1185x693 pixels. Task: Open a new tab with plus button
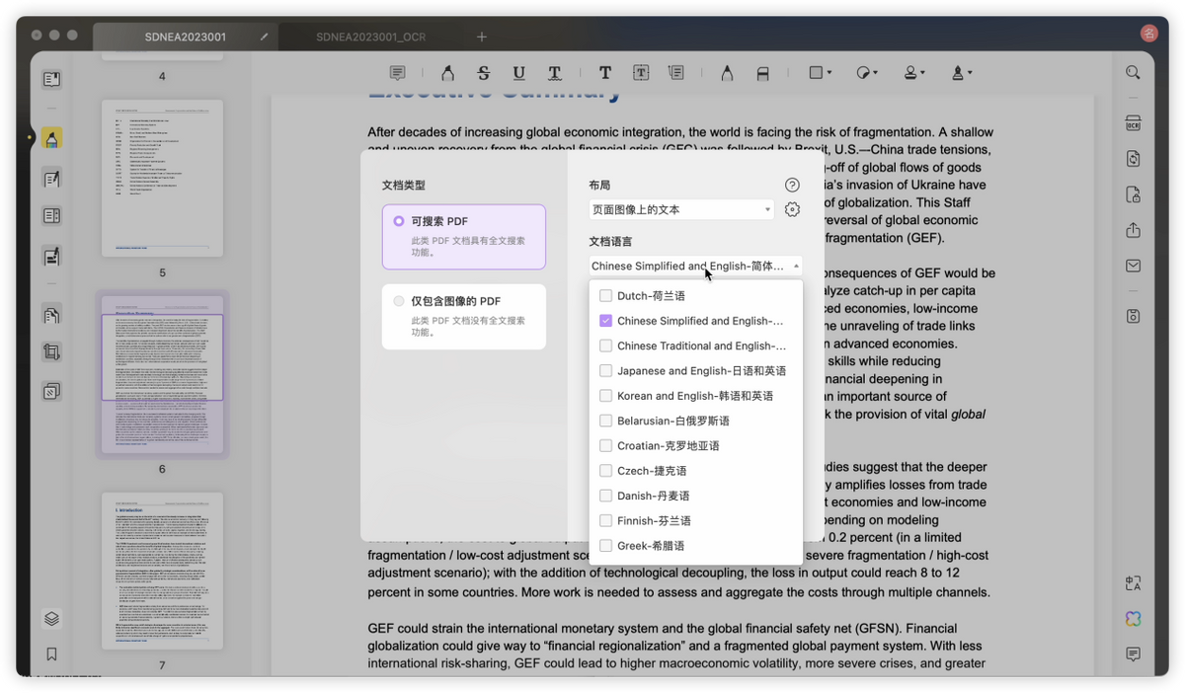pos(482,37)
